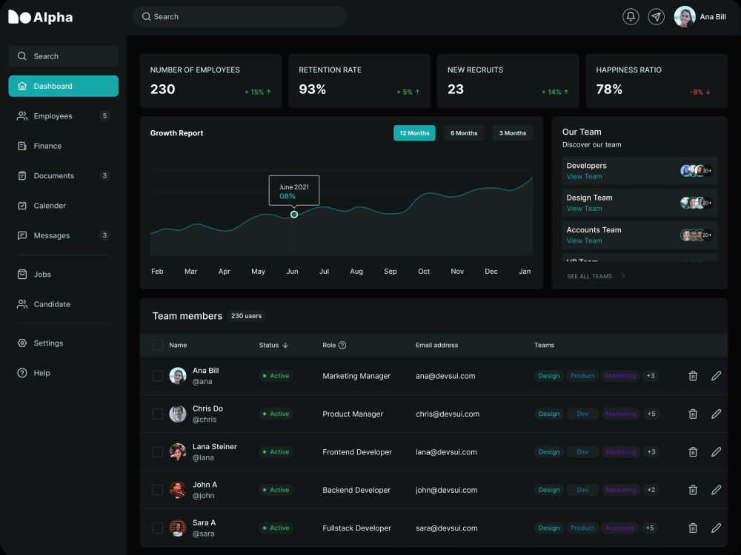Open Messages menu item
Viewport: 741px width, 555px height.
pyautogui.click(x=63, y=235)
